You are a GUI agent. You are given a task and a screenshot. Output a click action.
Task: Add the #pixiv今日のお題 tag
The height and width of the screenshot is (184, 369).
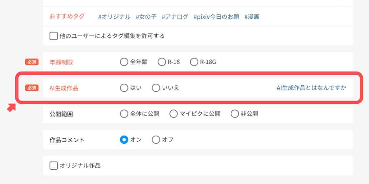point(216,17)
